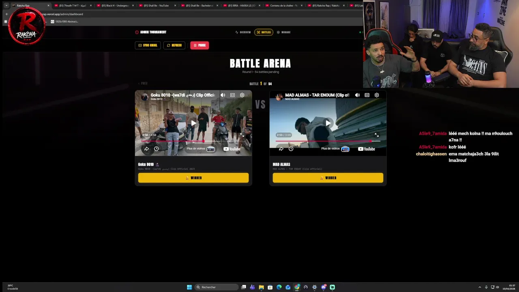Go to previous battle with Prev

point(143,83)
